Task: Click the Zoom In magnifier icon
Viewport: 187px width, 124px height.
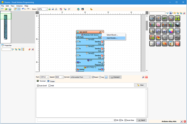Action: click(x=49, y=9)
